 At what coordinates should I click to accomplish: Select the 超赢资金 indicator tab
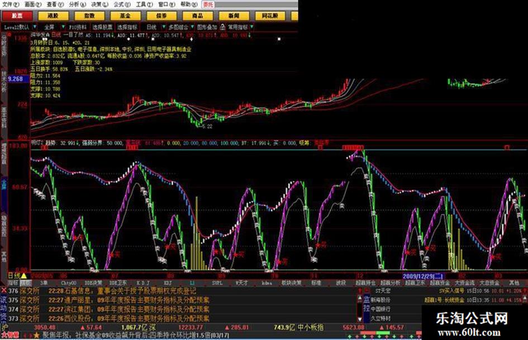point(440,283)
